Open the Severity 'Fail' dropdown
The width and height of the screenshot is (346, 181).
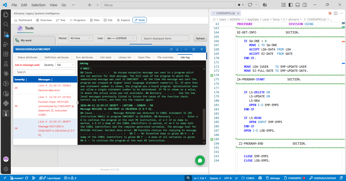(x=65, y=65)
